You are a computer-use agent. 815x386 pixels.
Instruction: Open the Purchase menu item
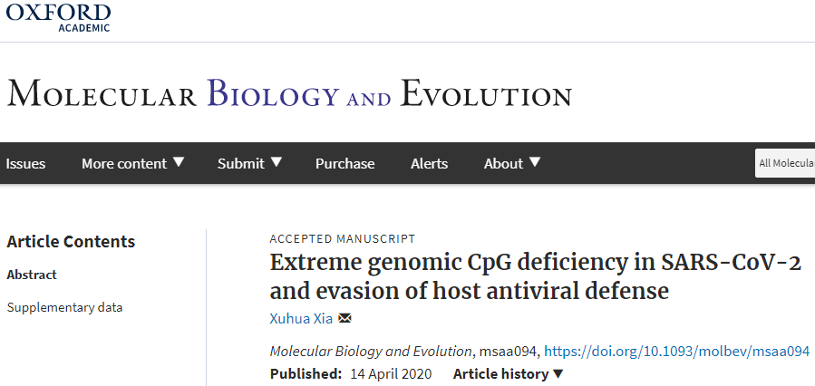pyautogui.click(x=344, y=164)
